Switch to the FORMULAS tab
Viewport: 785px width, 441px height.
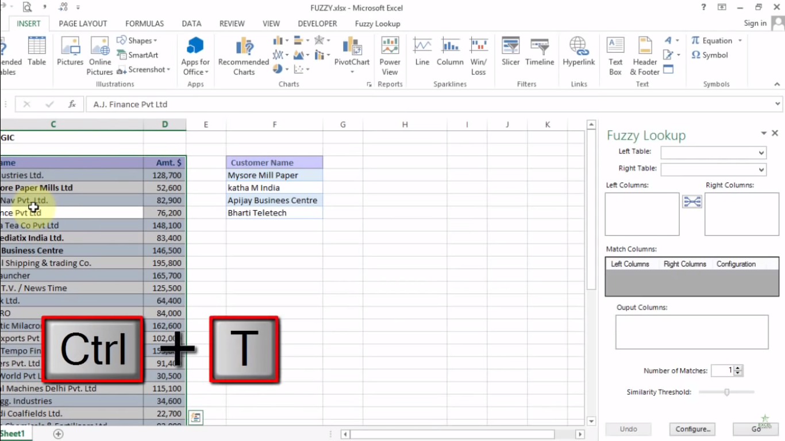click(144, 24)
